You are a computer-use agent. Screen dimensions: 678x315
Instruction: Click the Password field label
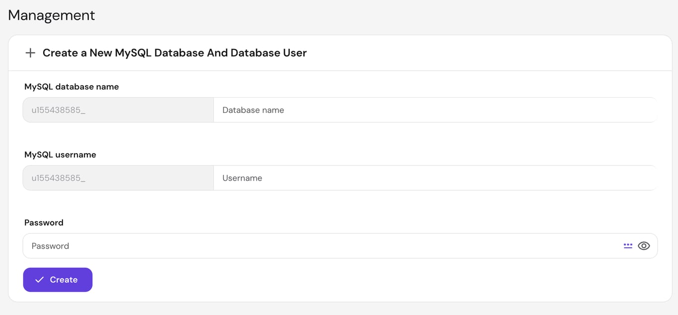pos(44,222)
